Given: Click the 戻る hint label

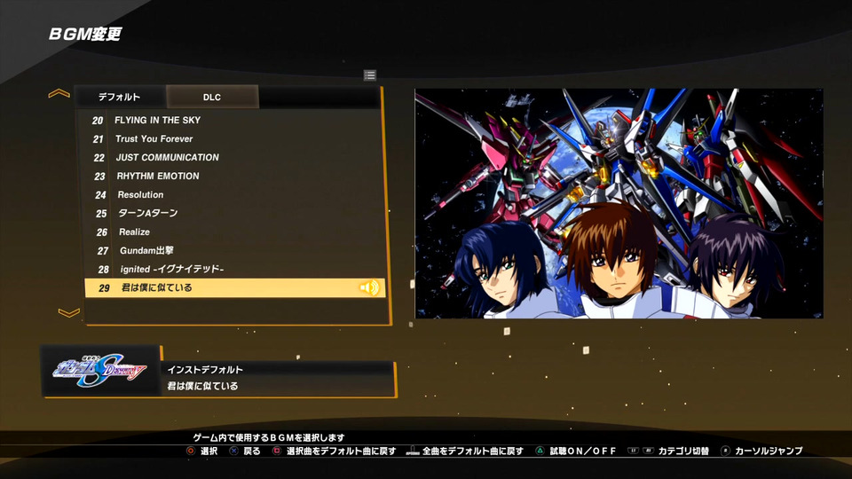Looking at the screenshot, I should pos(251,451).
